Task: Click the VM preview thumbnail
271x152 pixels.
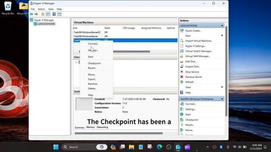Action: point(84,104)
